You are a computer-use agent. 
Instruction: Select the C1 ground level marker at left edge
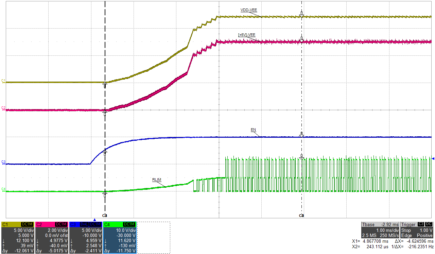tap(3, 81)
